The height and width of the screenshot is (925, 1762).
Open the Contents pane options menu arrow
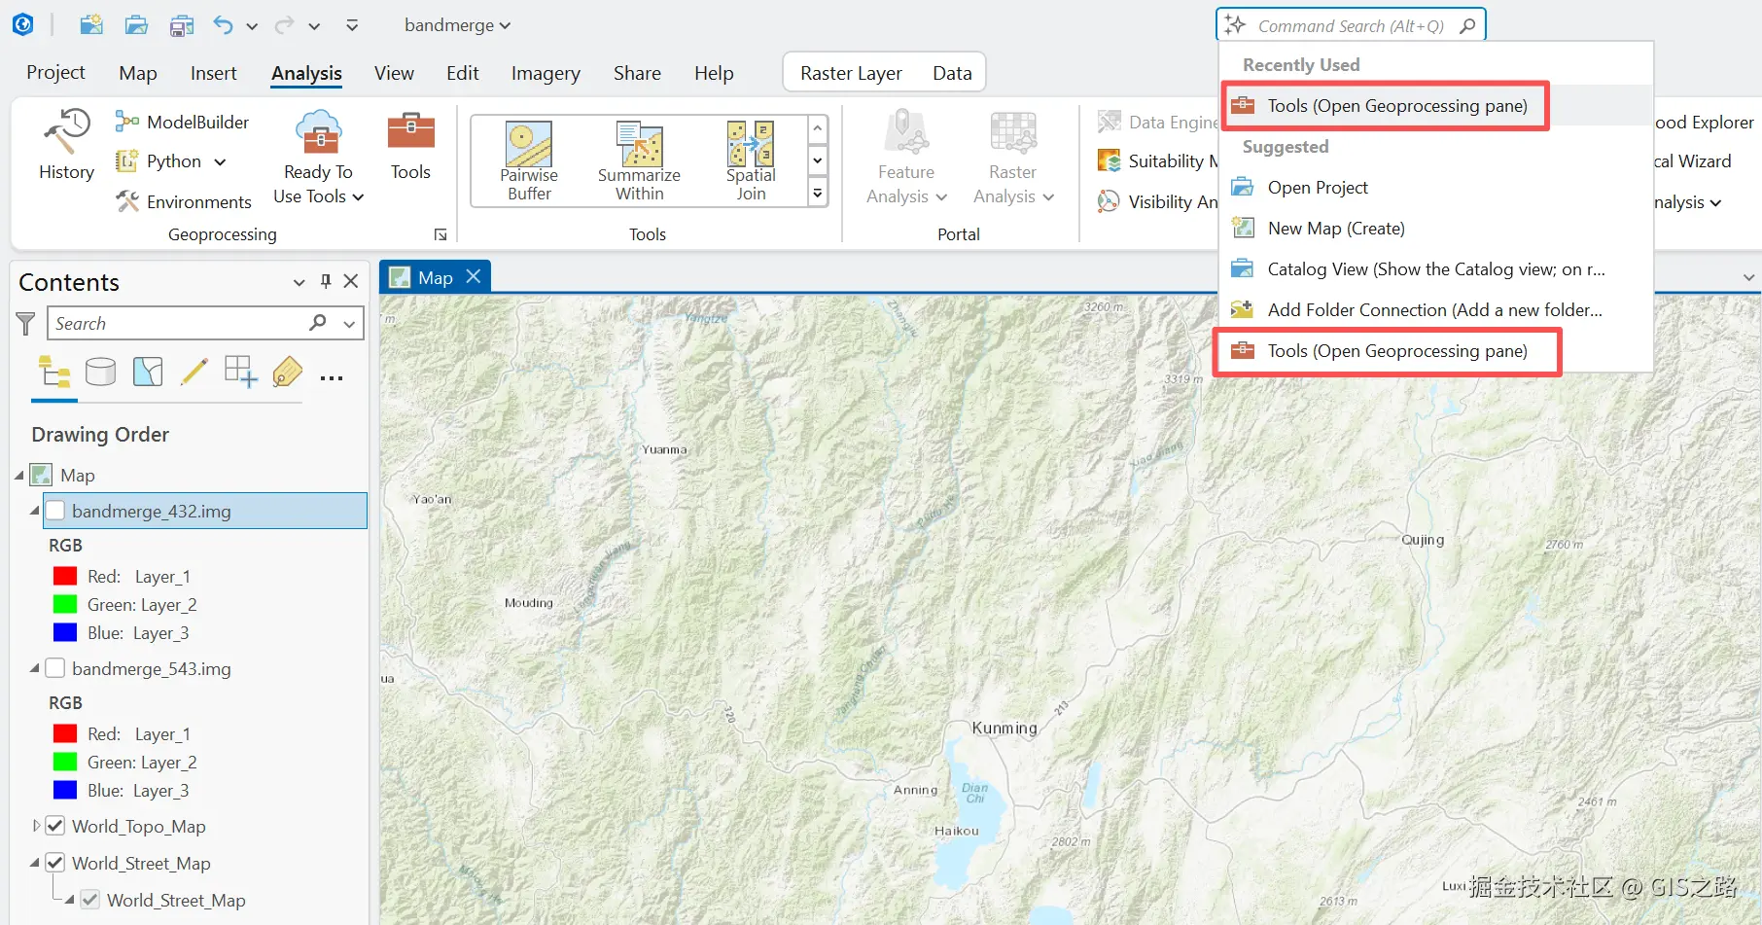tap(299, 282)
